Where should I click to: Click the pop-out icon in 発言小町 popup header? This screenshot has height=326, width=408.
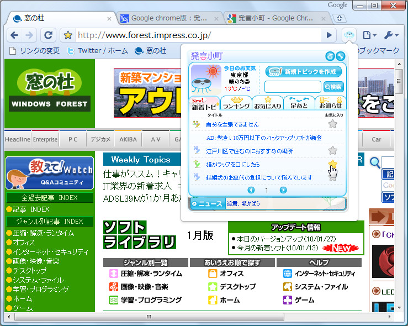330,56
